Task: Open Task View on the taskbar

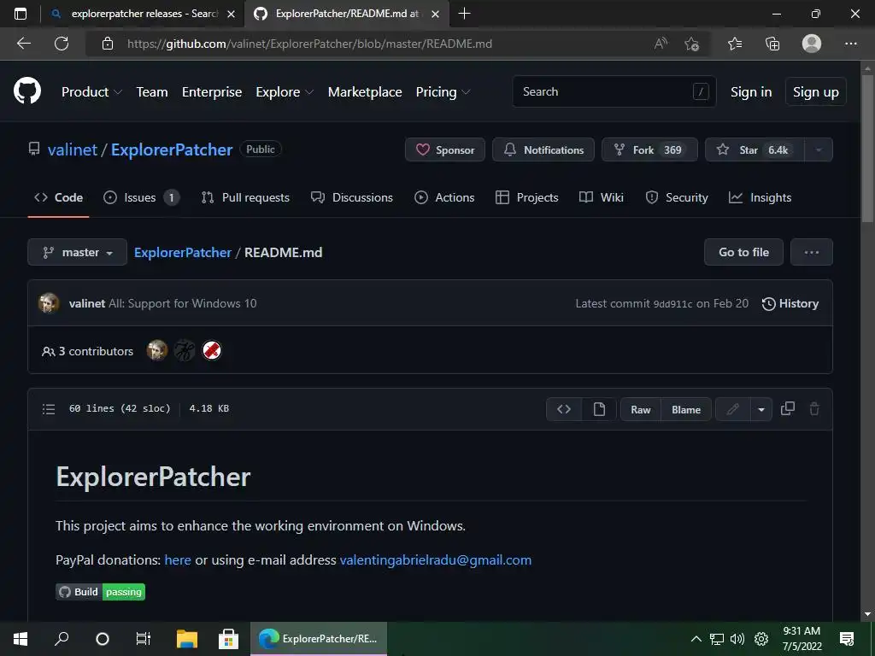Action: tap(144, 639)
